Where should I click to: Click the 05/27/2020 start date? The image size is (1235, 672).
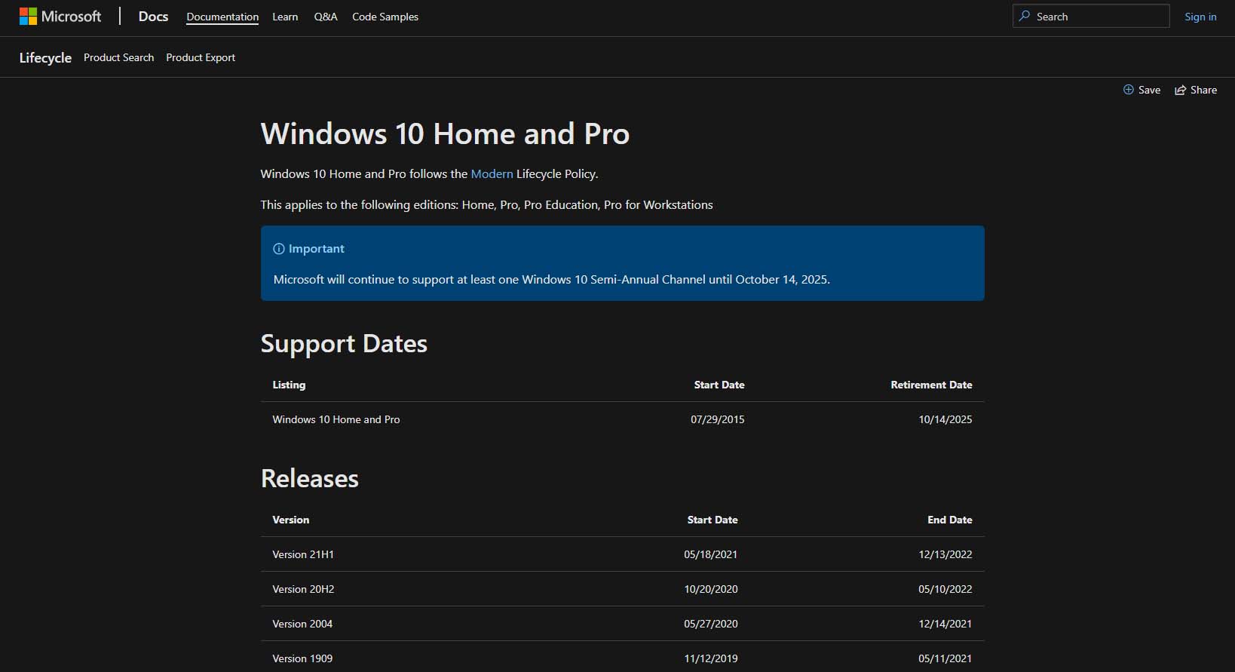click(711, 624)
